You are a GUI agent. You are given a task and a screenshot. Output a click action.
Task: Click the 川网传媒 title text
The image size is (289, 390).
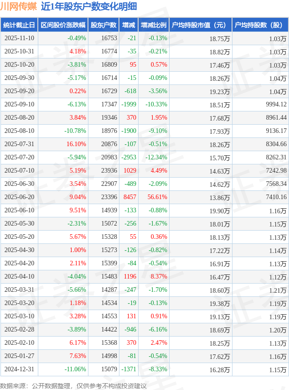coord(19,6)
